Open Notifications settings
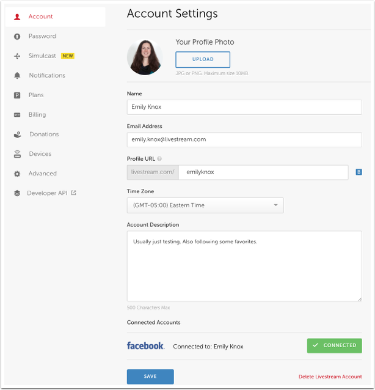Viewport: 375px width, 390px height. (47, 75)
